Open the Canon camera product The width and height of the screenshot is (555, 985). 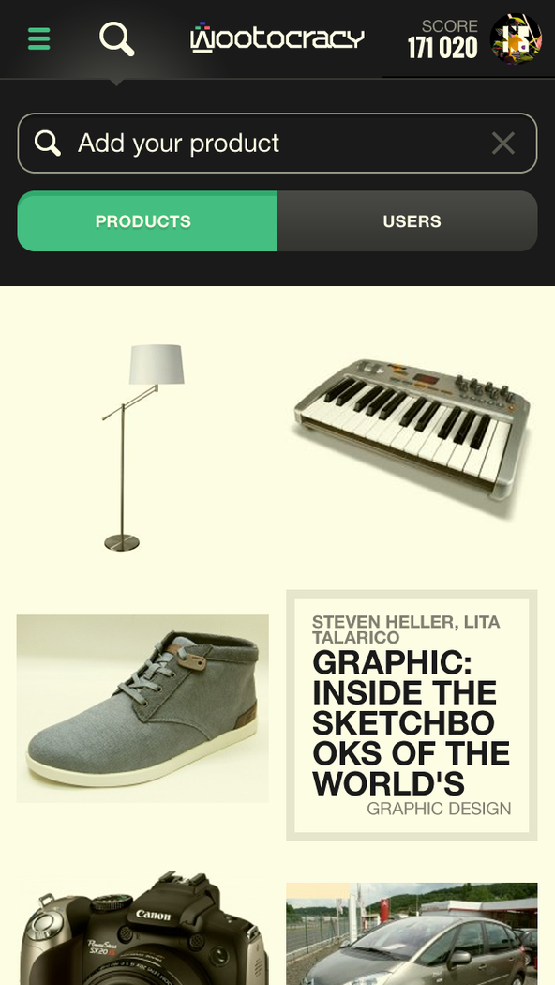pos(143,929)
